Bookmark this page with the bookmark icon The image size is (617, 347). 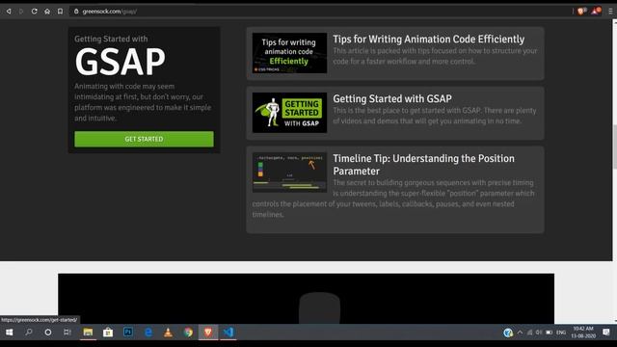tap(60, 12)
